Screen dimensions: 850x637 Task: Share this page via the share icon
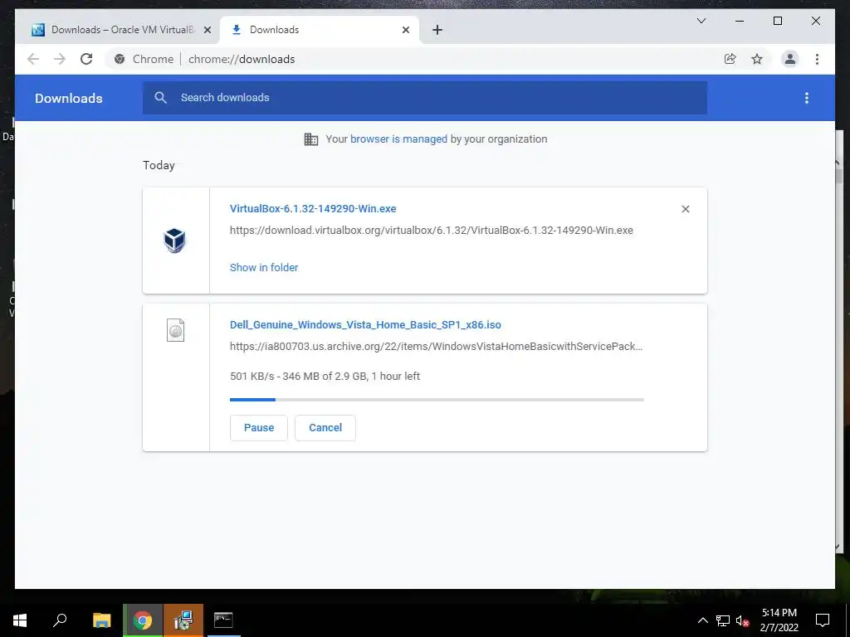[x=730, y=59]
